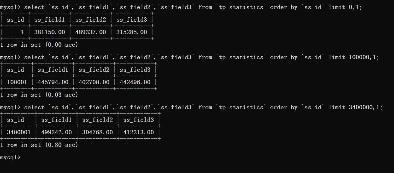Click the ss_field3 header in the third result table
This screenshot has width=394, height=173.
(138, 120)
